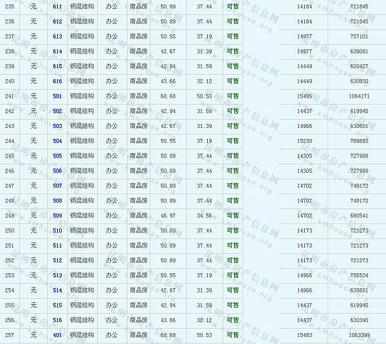Select room 504 link

pos(57,141)
